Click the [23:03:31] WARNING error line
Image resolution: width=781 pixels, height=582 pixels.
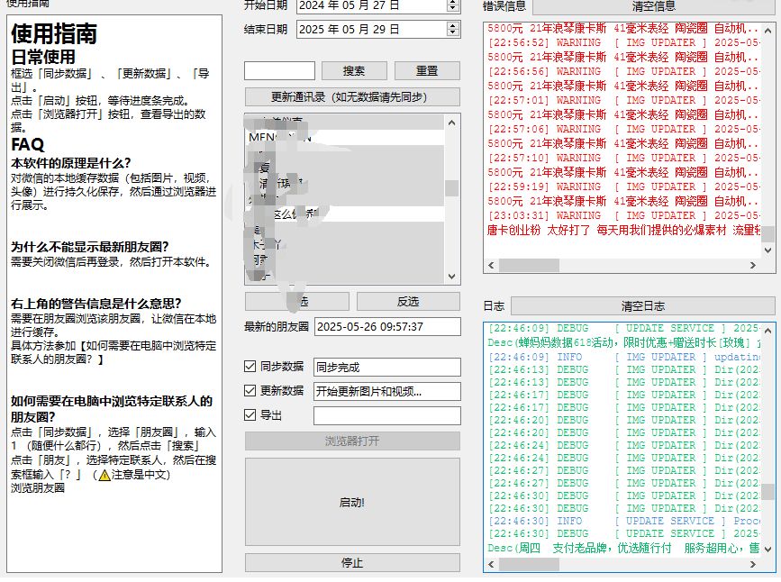[x=623, y=215]
